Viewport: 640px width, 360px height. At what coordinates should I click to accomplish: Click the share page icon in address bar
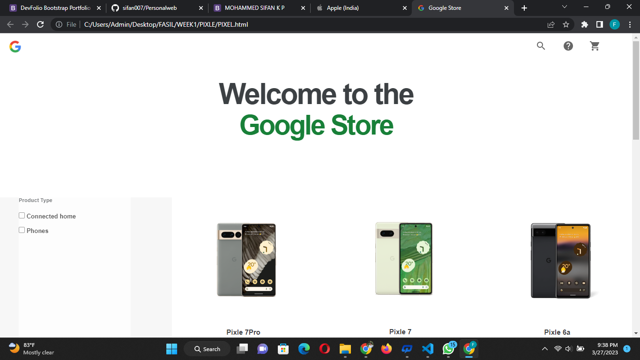[x=551, y=24]
